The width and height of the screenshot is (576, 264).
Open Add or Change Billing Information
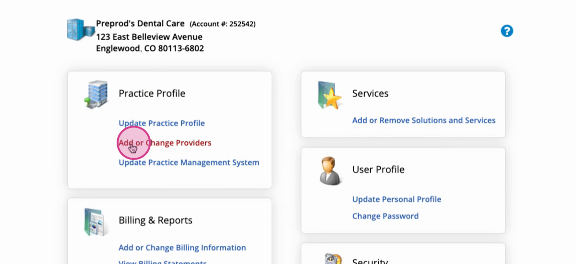[x=182, y=248]
